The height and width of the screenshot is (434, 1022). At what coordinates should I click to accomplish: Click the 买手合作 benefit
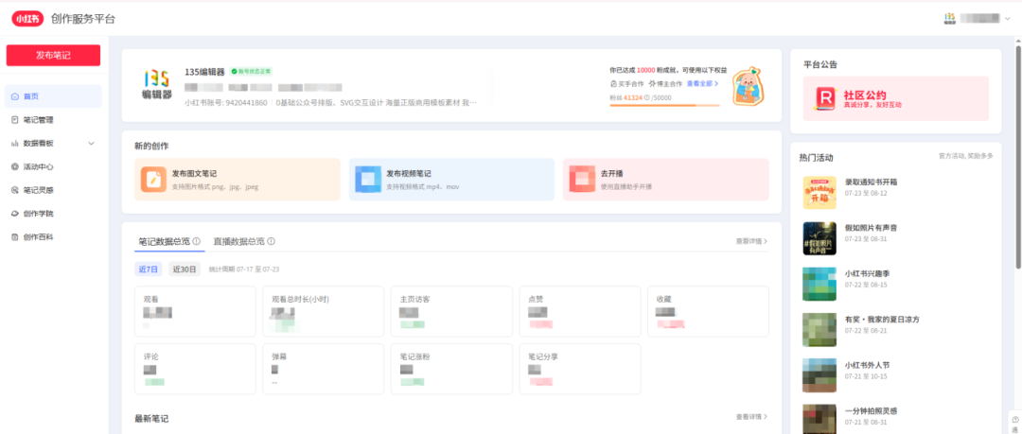(627, 84)
